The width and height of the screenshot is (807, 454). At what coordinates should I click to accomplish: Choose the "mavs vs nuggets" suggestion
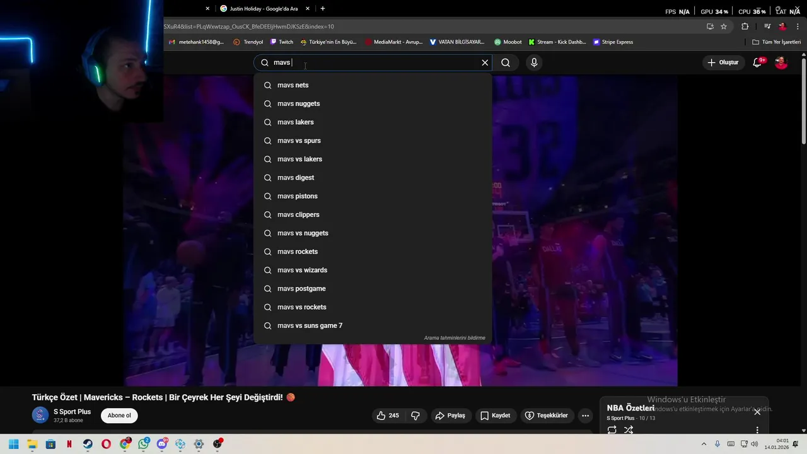point(373,233)
